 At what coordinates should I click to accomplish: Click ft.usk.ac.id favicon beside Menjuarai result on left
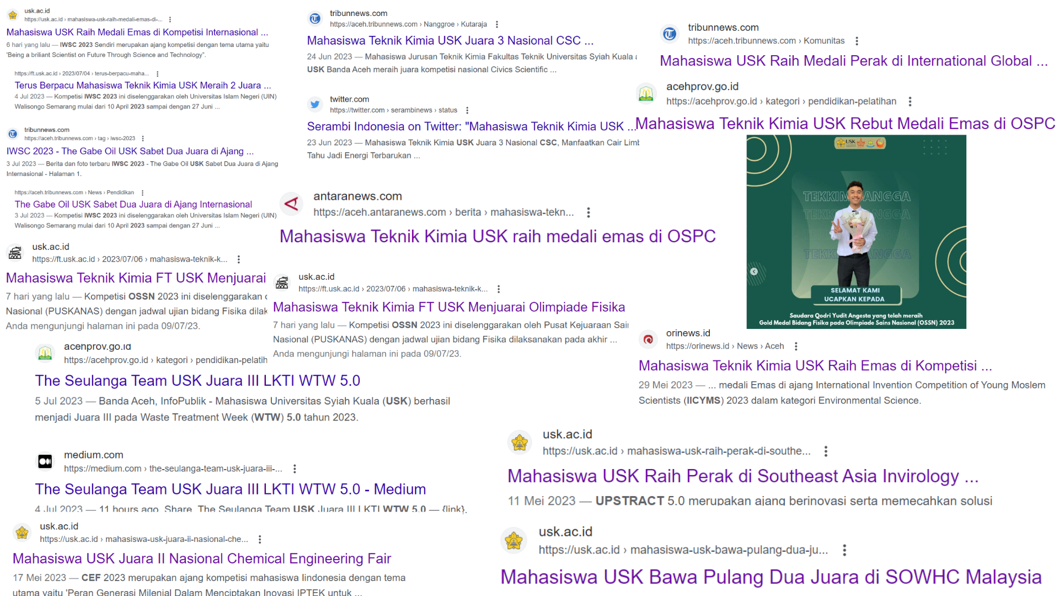click(15, 253)
